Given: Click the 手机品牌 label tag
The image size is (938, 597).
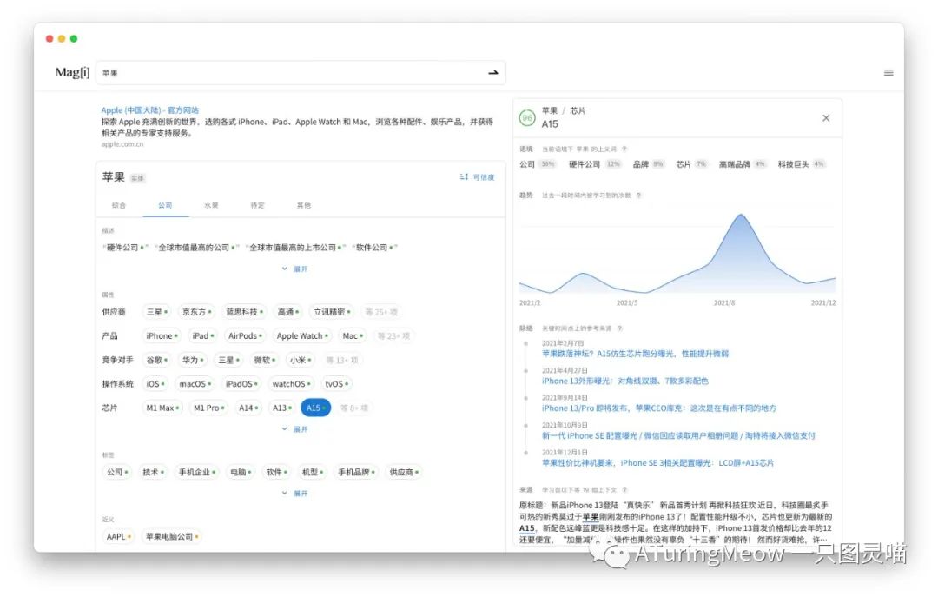Looking at the screenshot, I should pos(357,472).
